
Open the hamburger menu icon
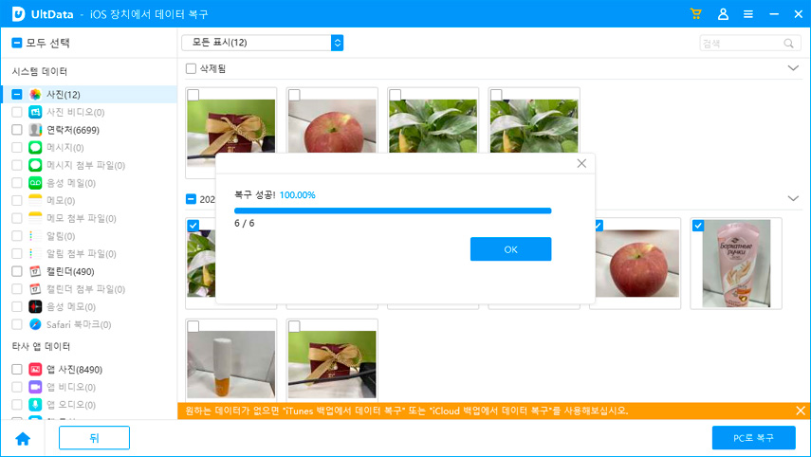[x=747, y=14]
